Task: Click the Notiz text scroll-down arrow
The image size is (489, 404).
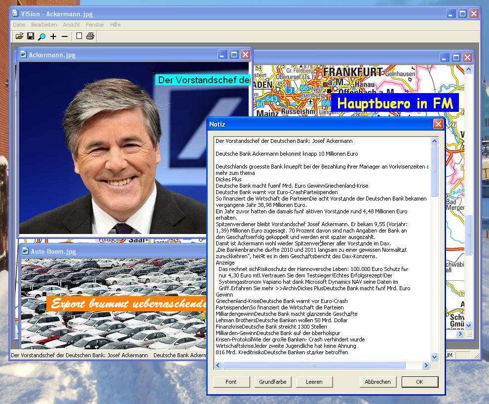Action: pos(434,357)
